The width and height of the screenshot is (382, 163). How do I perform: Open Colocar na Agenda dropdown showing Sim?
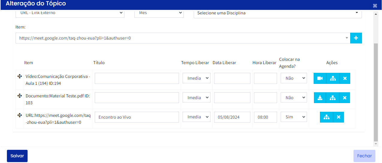294,117
